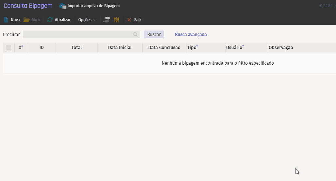Click the magnifying glass in search field
Screen dimensions: 336x181
pyautogui.click(x=135, y=34)
